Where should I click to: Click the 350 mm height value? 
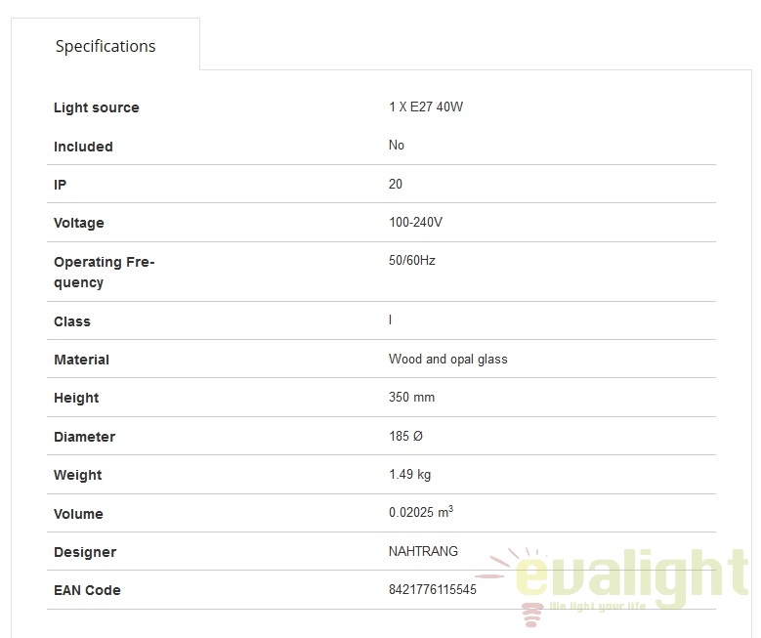(411, 398)
